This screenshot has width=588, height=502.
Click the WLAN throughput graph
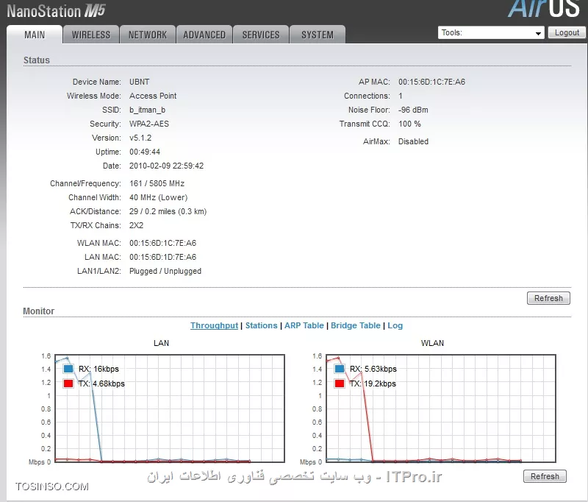[x=440, y=408]
